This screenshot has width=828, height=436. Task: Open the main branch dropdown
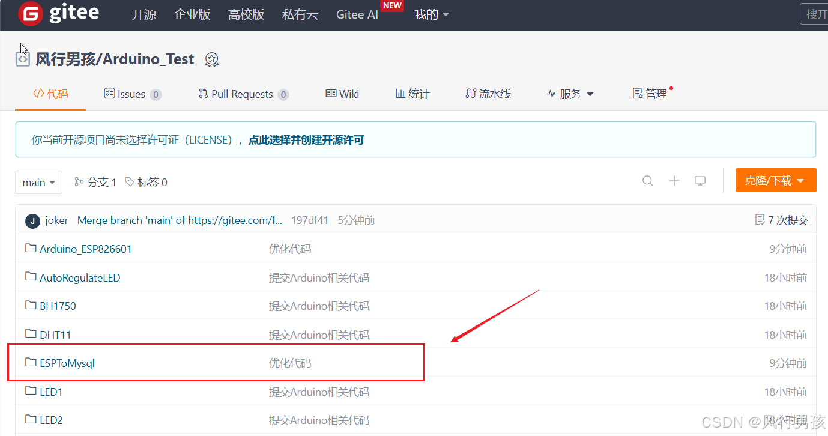[38, 182]
